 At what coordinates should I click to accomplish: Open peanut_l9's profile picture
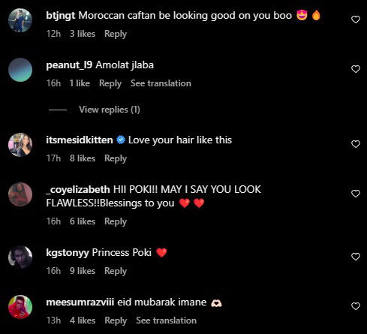click(20, 70)
